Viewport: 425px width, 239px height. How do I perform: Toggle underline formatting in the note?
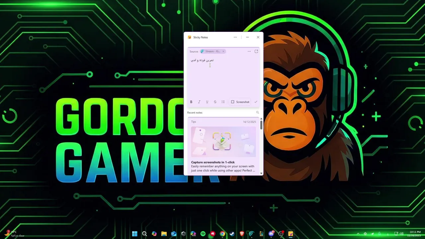pos(207,102)
